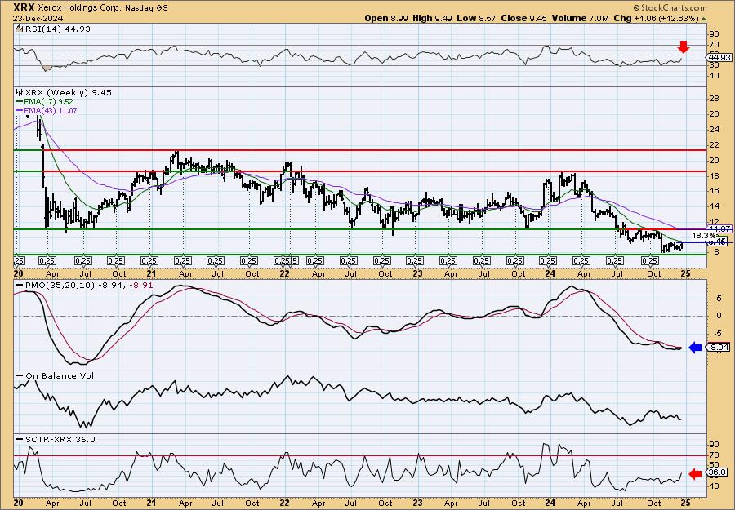Viewport: 735px width, 510px height.
Task: Click the -8.94 value tag on the PMO axis
Action: coord(718,348)
